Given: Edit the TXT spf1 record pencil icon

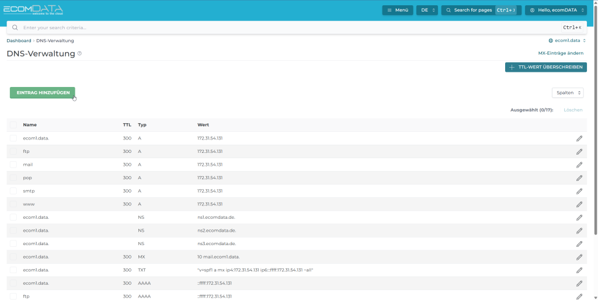Looking at the screenshot, I should point(579,270).
